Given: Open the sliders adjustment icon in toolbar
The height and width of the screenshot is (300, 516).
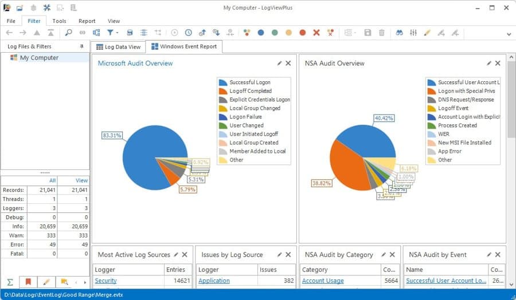Looking at the screenshot, I should [413, 33].
